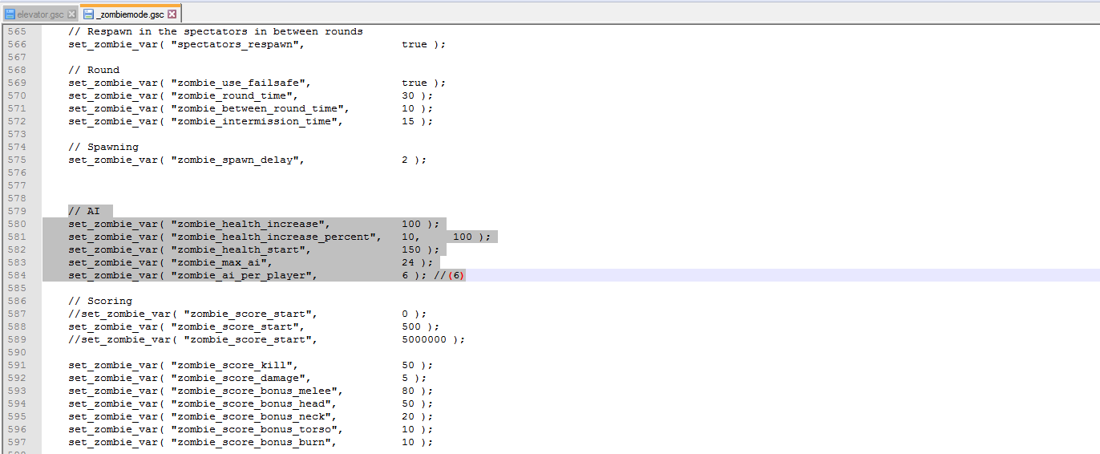Click the "zombie_use_failsafe" string
This screenshot has width=1100, height=454.
point(241,83)
